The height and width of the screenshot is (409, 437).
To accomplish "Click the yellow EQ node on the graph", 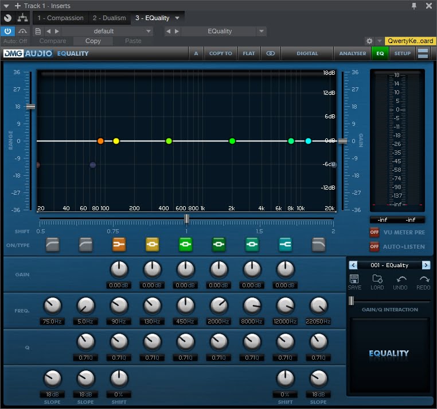I will [x=116, y=141].
